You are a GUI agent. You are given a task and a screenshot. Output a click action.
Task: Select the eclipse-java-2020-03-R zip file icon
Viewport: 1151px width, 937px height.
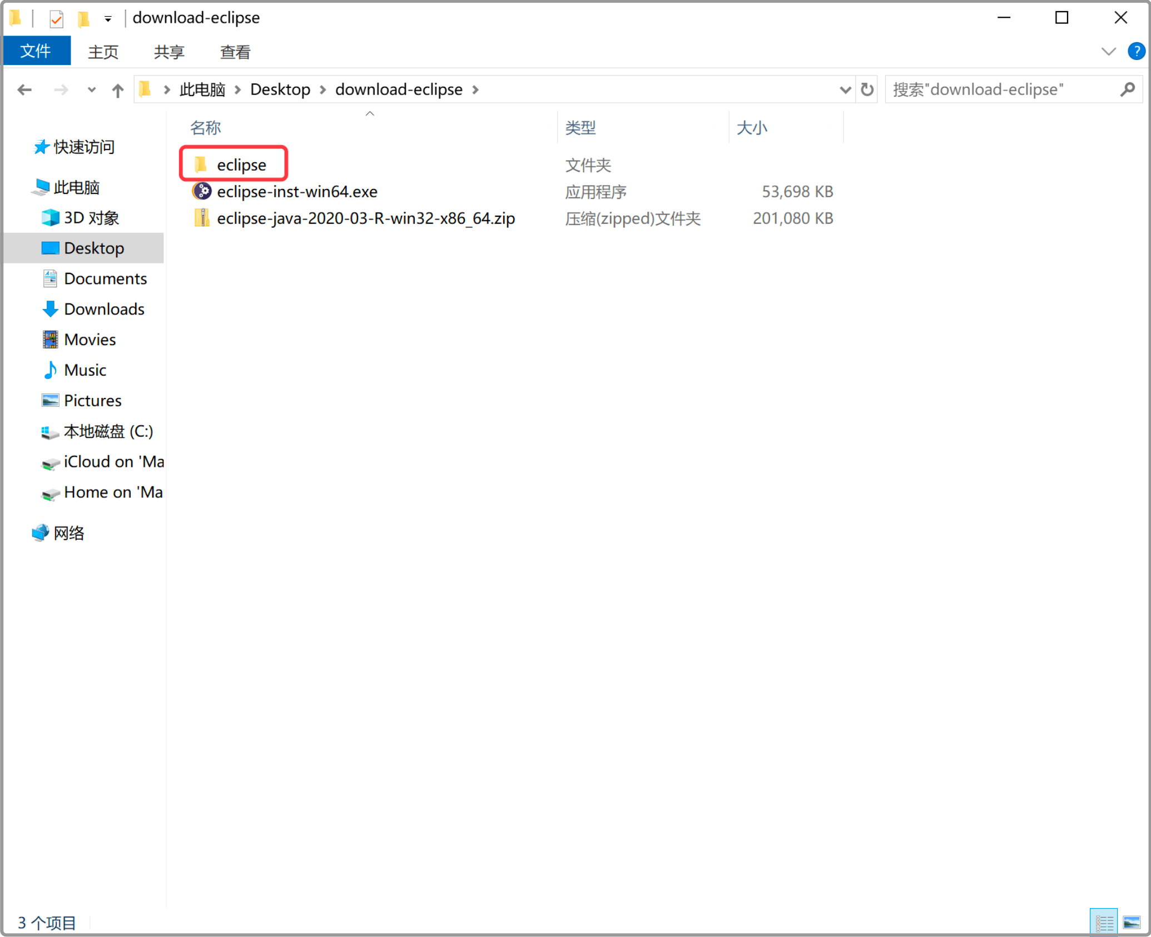coord(202,218)
